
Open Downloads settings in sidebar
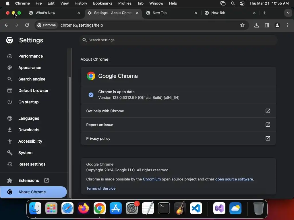(x=29, y=130)
